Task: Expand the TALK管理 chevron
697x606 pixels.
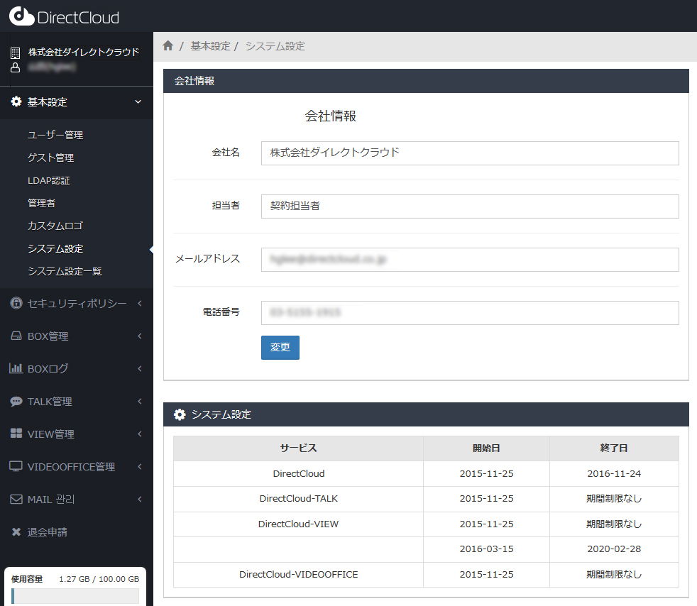Action: [140, 401]
